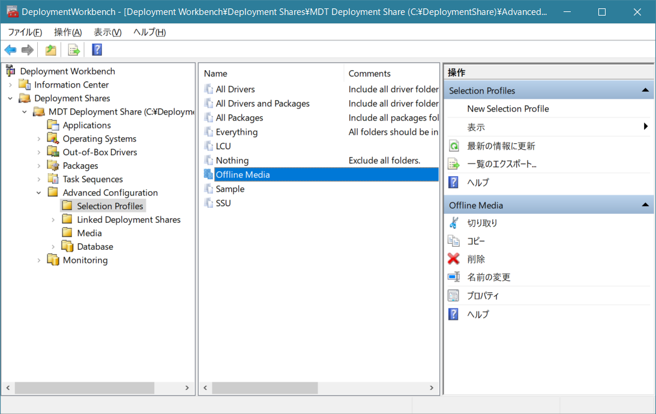
Task: Expand the Information Center node
Action: click(10, 85)
